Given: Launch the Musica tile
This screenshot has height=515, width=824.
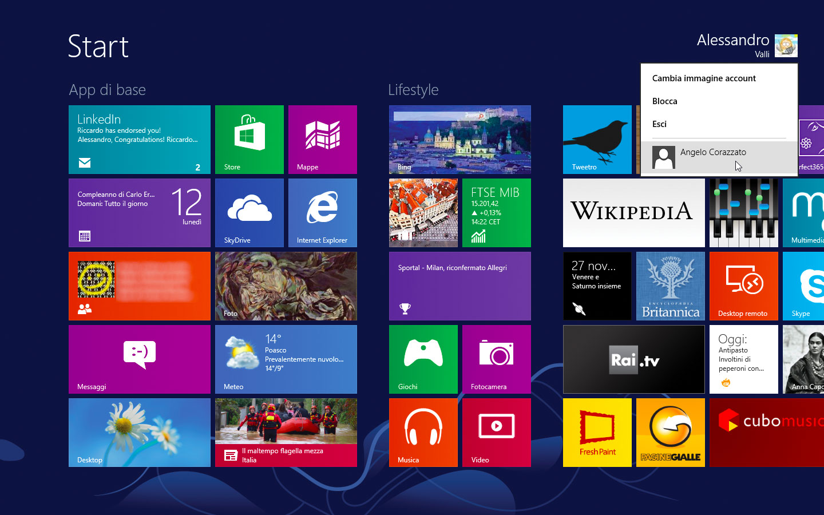Looking at the screenshot, I should click(x=423, y=433).
